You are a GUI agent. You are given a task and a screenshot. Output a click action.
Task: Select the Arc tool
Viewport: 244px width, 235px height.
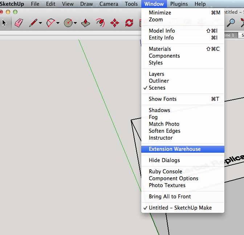click(x=50, y=23)
